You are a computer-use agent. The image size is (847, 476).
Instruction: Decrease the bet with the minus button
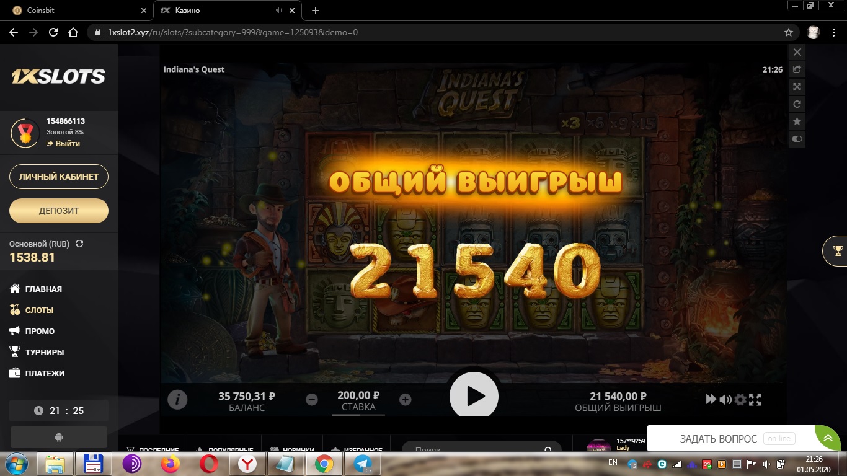pos(312,400)
